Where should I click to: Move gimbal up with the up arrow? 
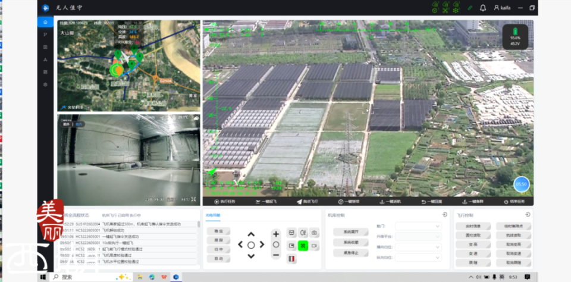[x=251, y=234]
